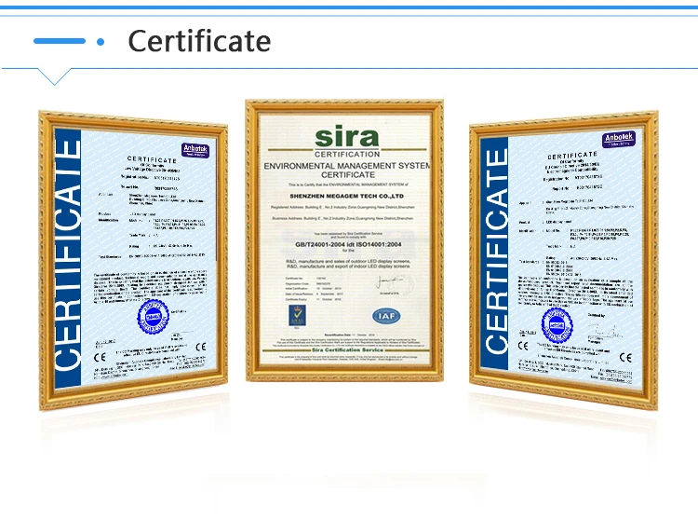
Task: Click vertical CERTIFICATE banner on left certificate
Action: point(68,257)
